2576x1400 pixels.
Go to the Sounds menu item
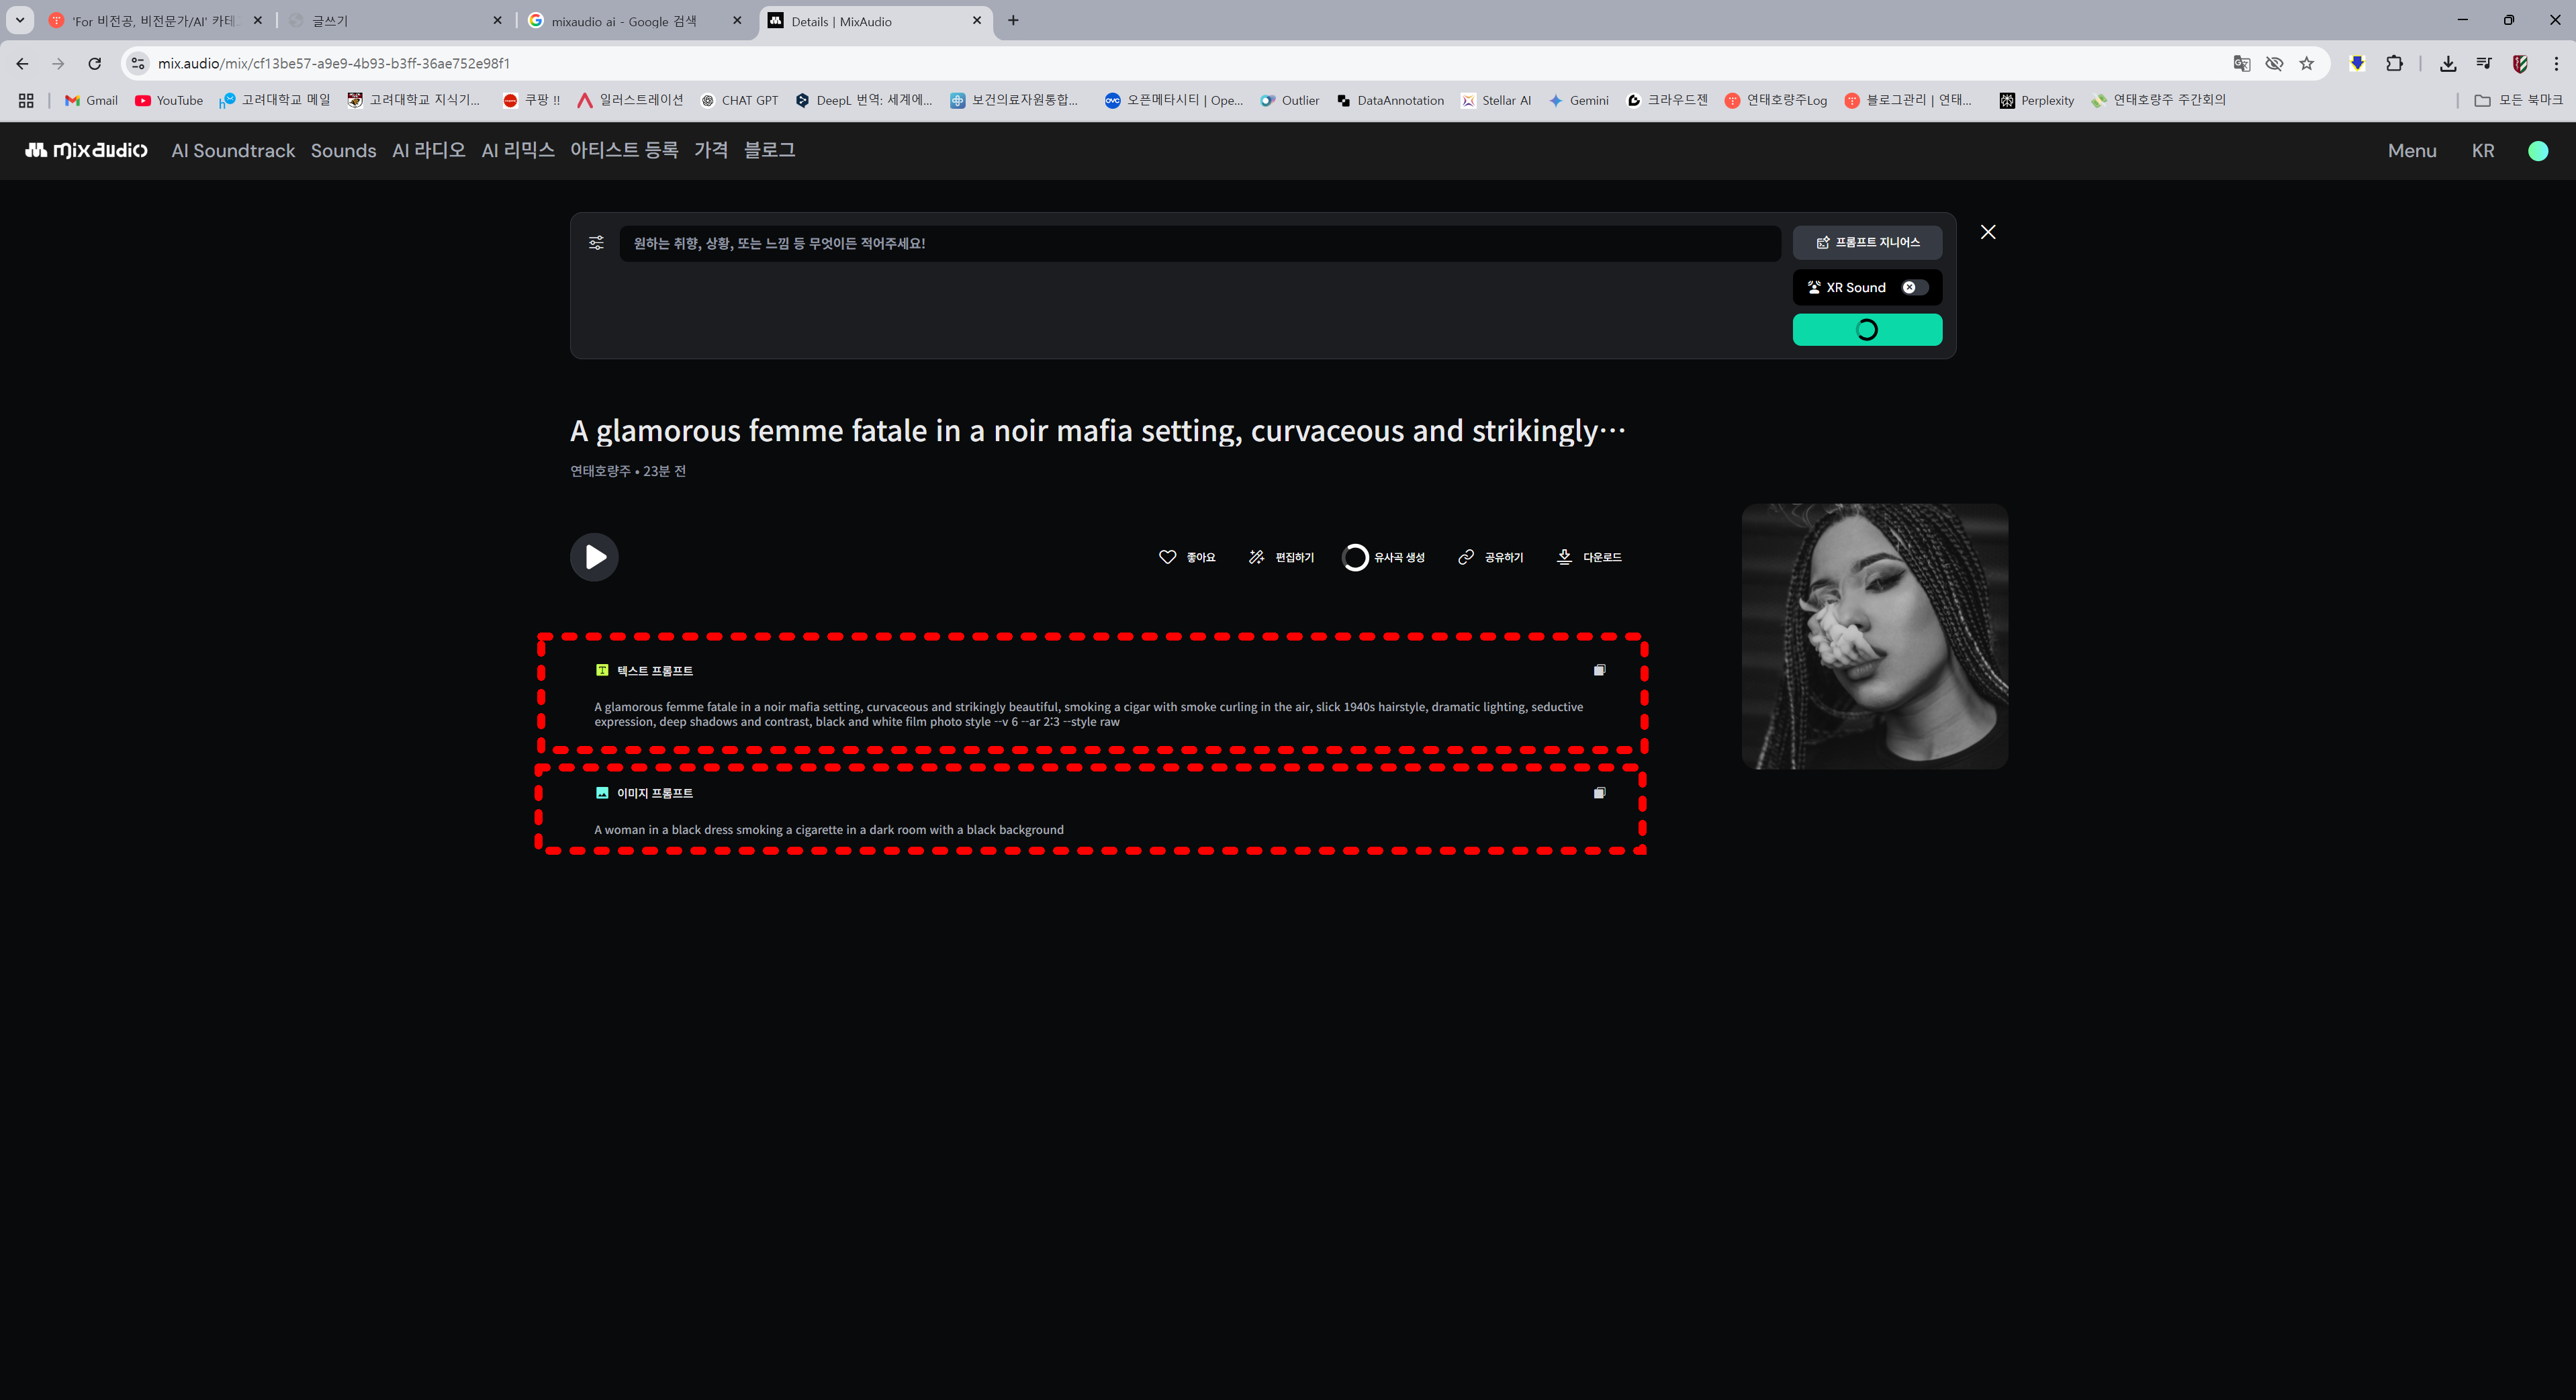[x=343, y=151]
